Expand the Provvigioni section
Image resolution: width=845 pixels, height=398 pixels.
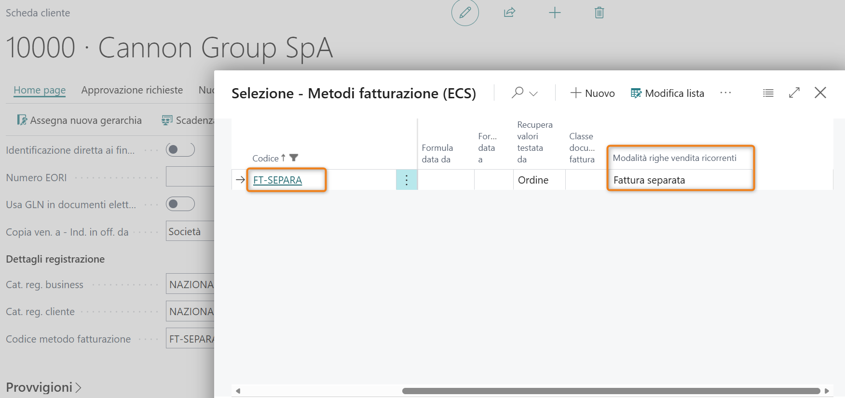coord(43,387)
